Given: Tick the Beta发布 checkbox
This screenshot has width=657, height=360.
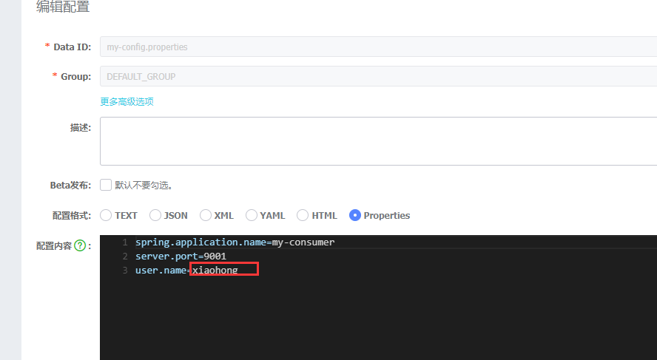Looking at the screenshot, I should (106, 185).
